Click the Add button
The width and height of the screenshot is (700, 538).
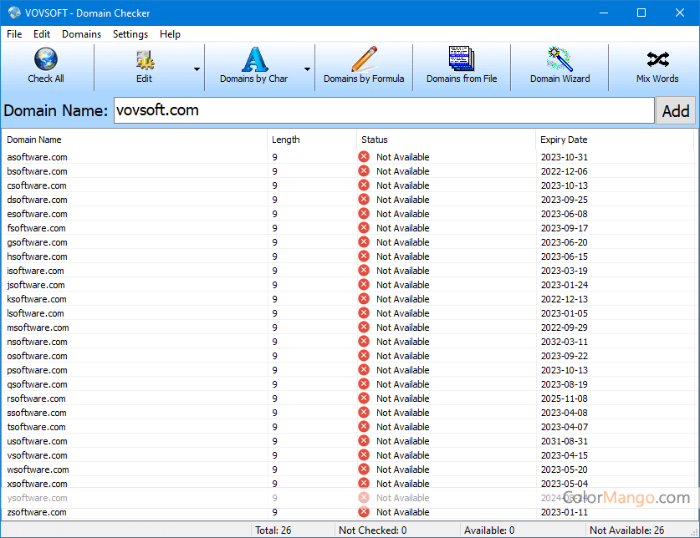[x=676, y=111]
